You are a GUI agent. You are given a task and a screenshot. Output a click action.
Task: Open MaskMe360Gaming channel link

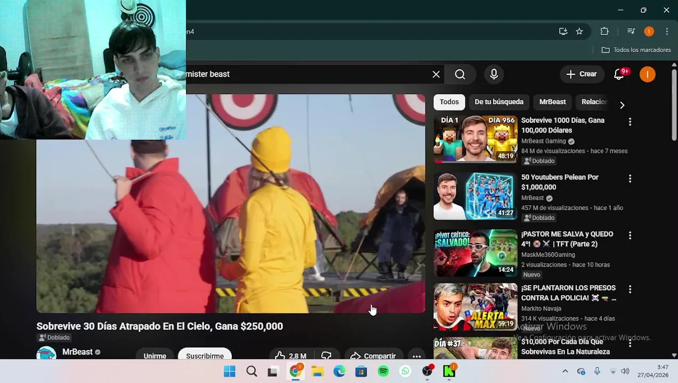[548, 255]
